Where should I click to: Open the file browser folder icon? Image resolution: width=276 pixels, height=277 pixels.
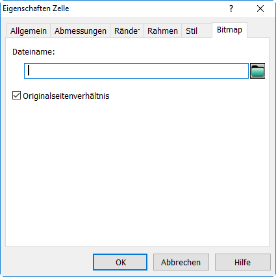coord(257,71)
